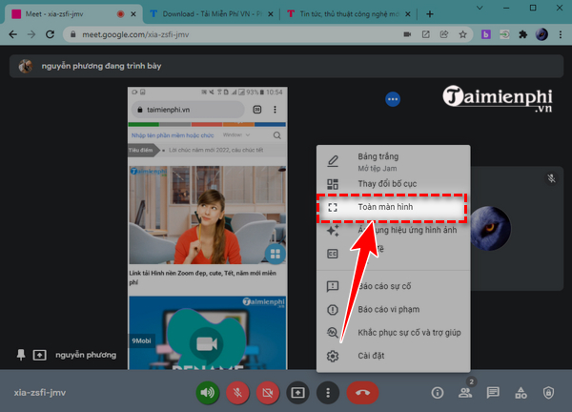The height and width of the screenshot is (412, 572).
Task: Click the share page icon in address bar
Action: point(444,34)
